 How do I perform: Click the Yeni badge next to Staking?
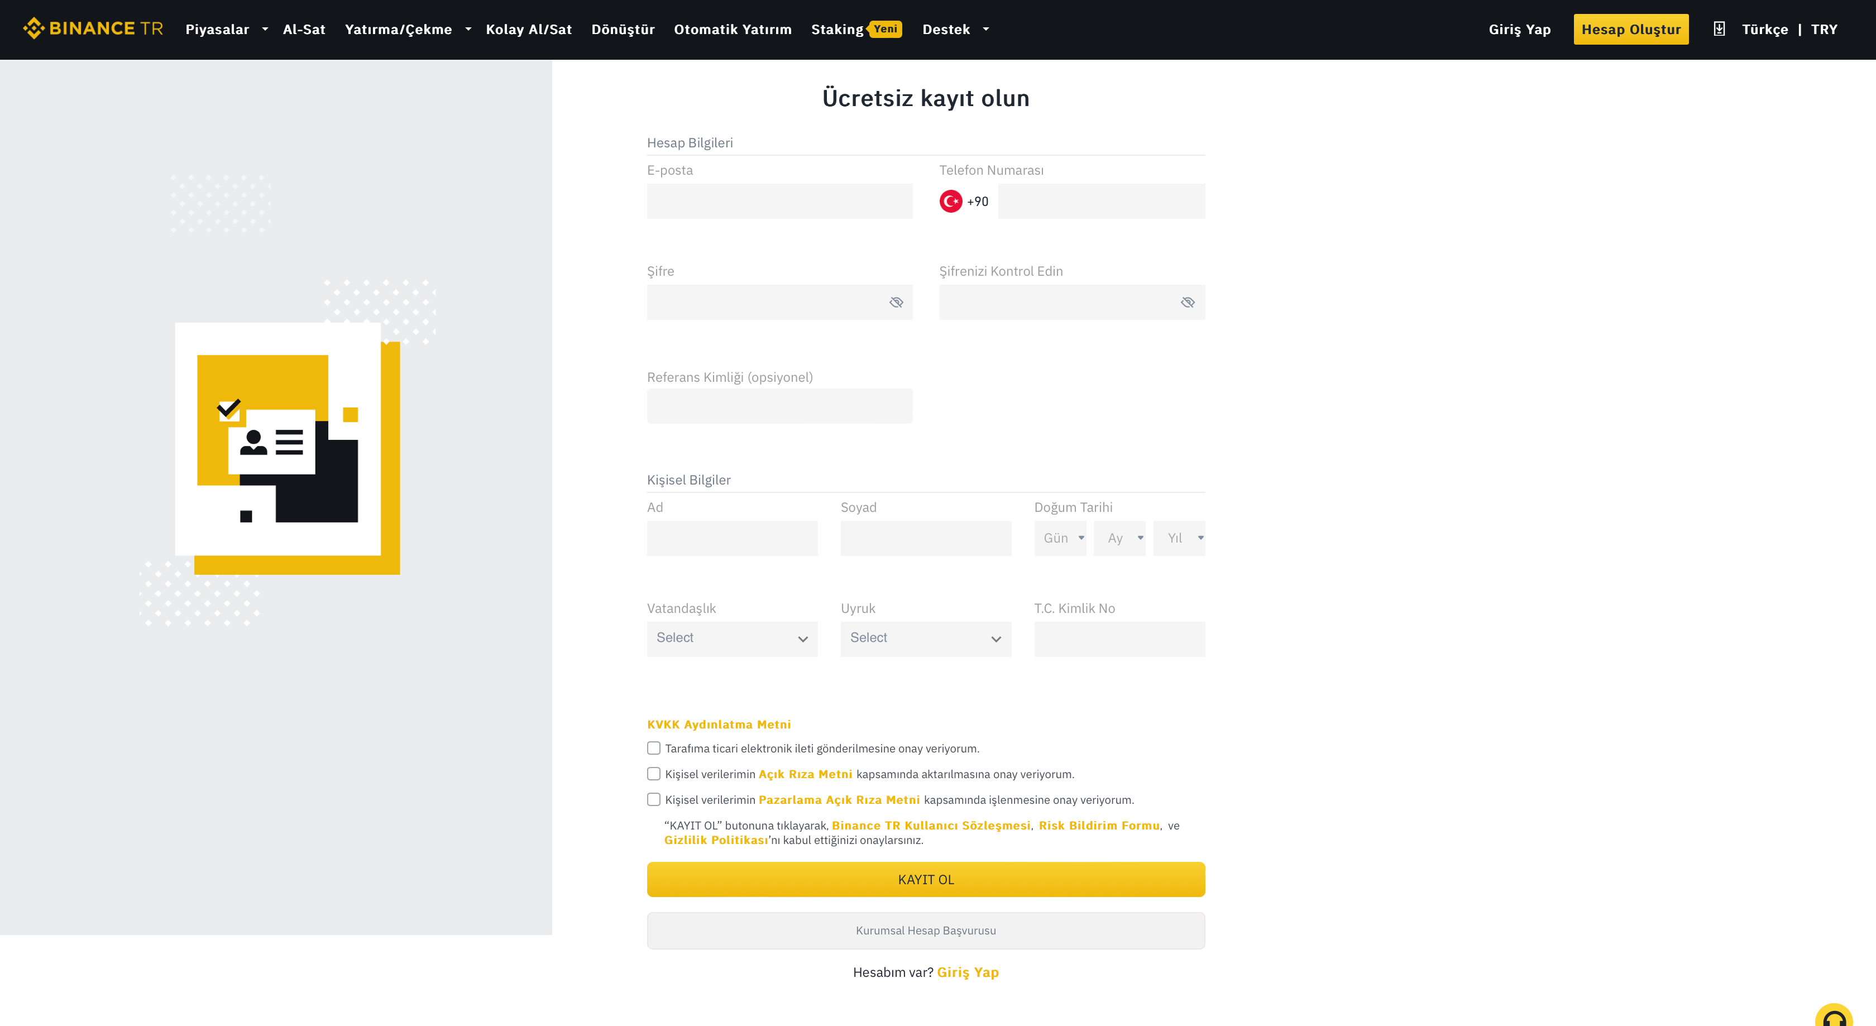[885, 28]
